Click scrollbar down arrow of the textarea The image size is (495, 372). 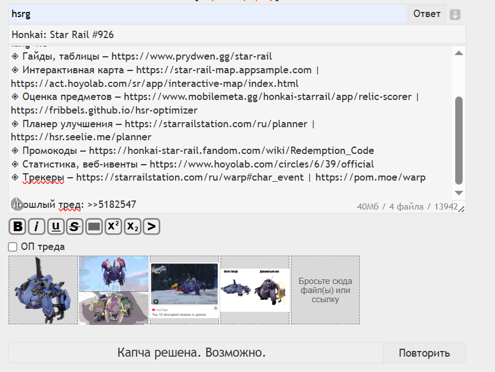459,193
